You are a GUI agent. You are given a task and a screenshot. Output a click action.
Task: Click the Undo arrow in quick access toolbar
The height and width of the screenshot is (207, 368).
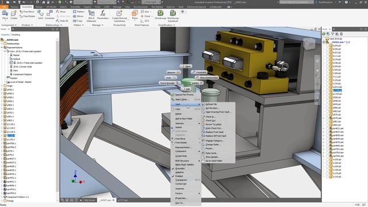point(24,2)
